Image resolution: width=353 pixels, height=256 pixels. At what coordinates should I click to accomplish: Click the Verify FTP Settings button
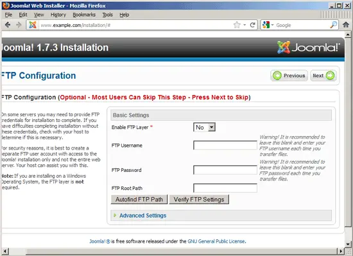point(199,200)
